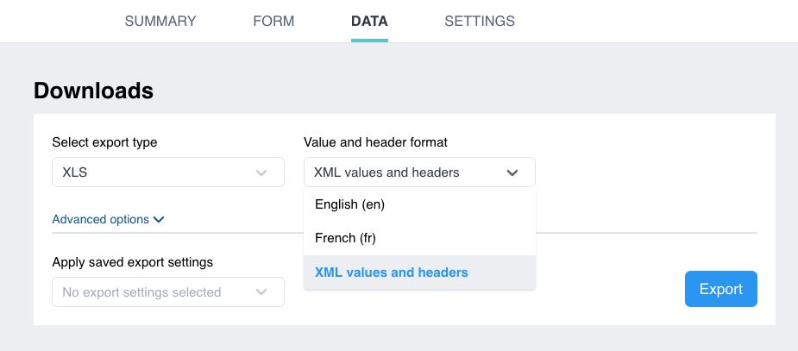Pick highlighted XML values and headers option
Viewport: 798px width, 351px height.
tap(392, 273)
